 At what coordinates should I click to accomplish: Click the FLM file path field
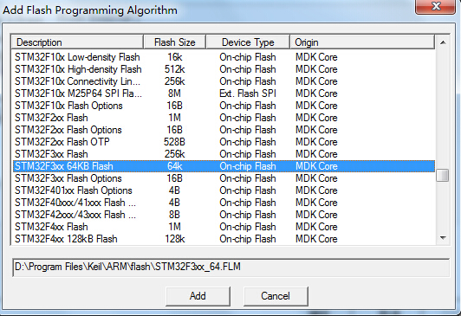pyautogui.click(x=230, y=267)
